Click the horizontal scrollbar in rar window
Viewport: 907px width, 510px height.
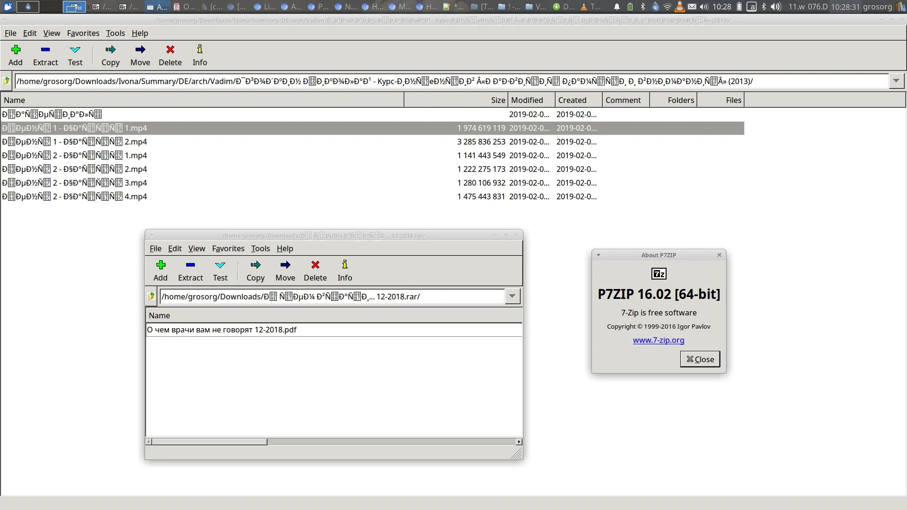pos(209,442)
